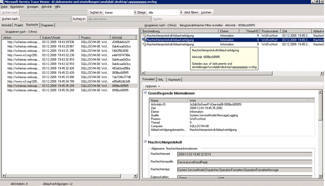Open the Suchen nach combo box dropdown
This screenshot has width=325, height=186.
(x=70, y=19)
